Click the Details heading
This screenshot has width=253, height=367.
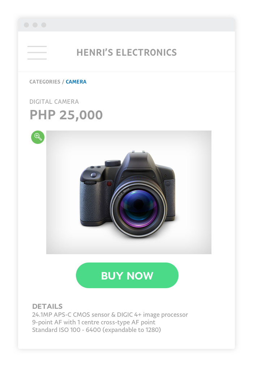pos(47,306)
